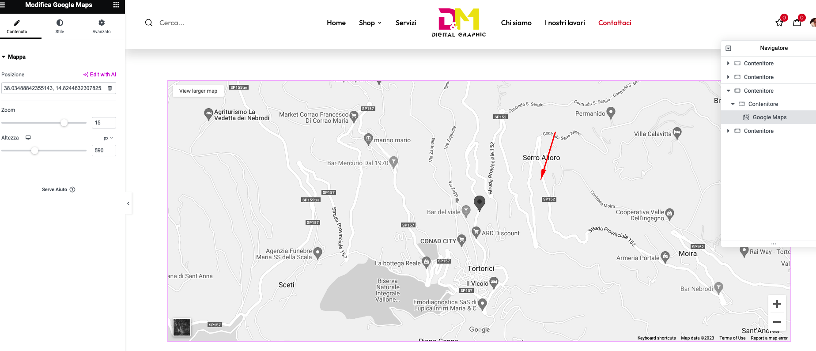Click Edit with AI link

tap(100, 75)
